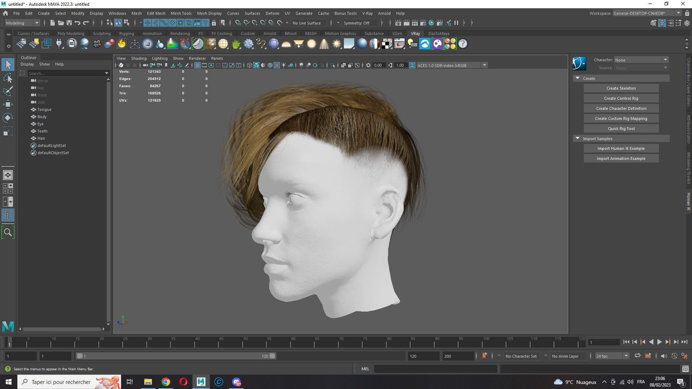Click the Create Skeleton button
The width and height of the screenshot is (692, 389).
pos(621,88)
